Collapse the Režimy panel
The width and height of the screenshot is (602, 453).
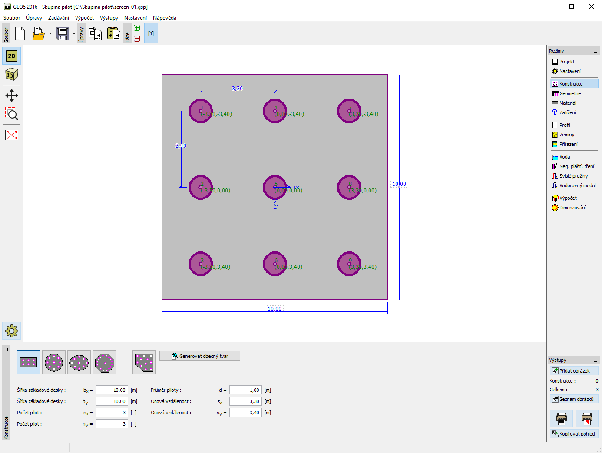point(595,51)
